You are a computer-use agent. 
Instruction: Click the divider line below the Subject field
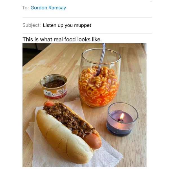[87, 33]
